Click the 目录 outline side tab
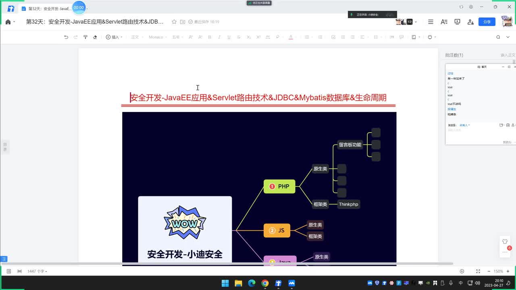Image resolution: width=516 pixels, height=290 pixels. pos(5,147)
